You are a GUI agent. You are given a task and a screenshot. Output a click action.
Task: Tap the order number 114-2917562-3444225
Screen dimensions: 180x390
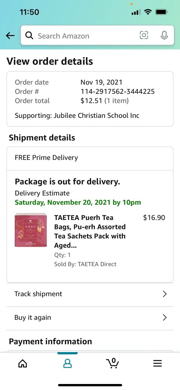point(117,92)
